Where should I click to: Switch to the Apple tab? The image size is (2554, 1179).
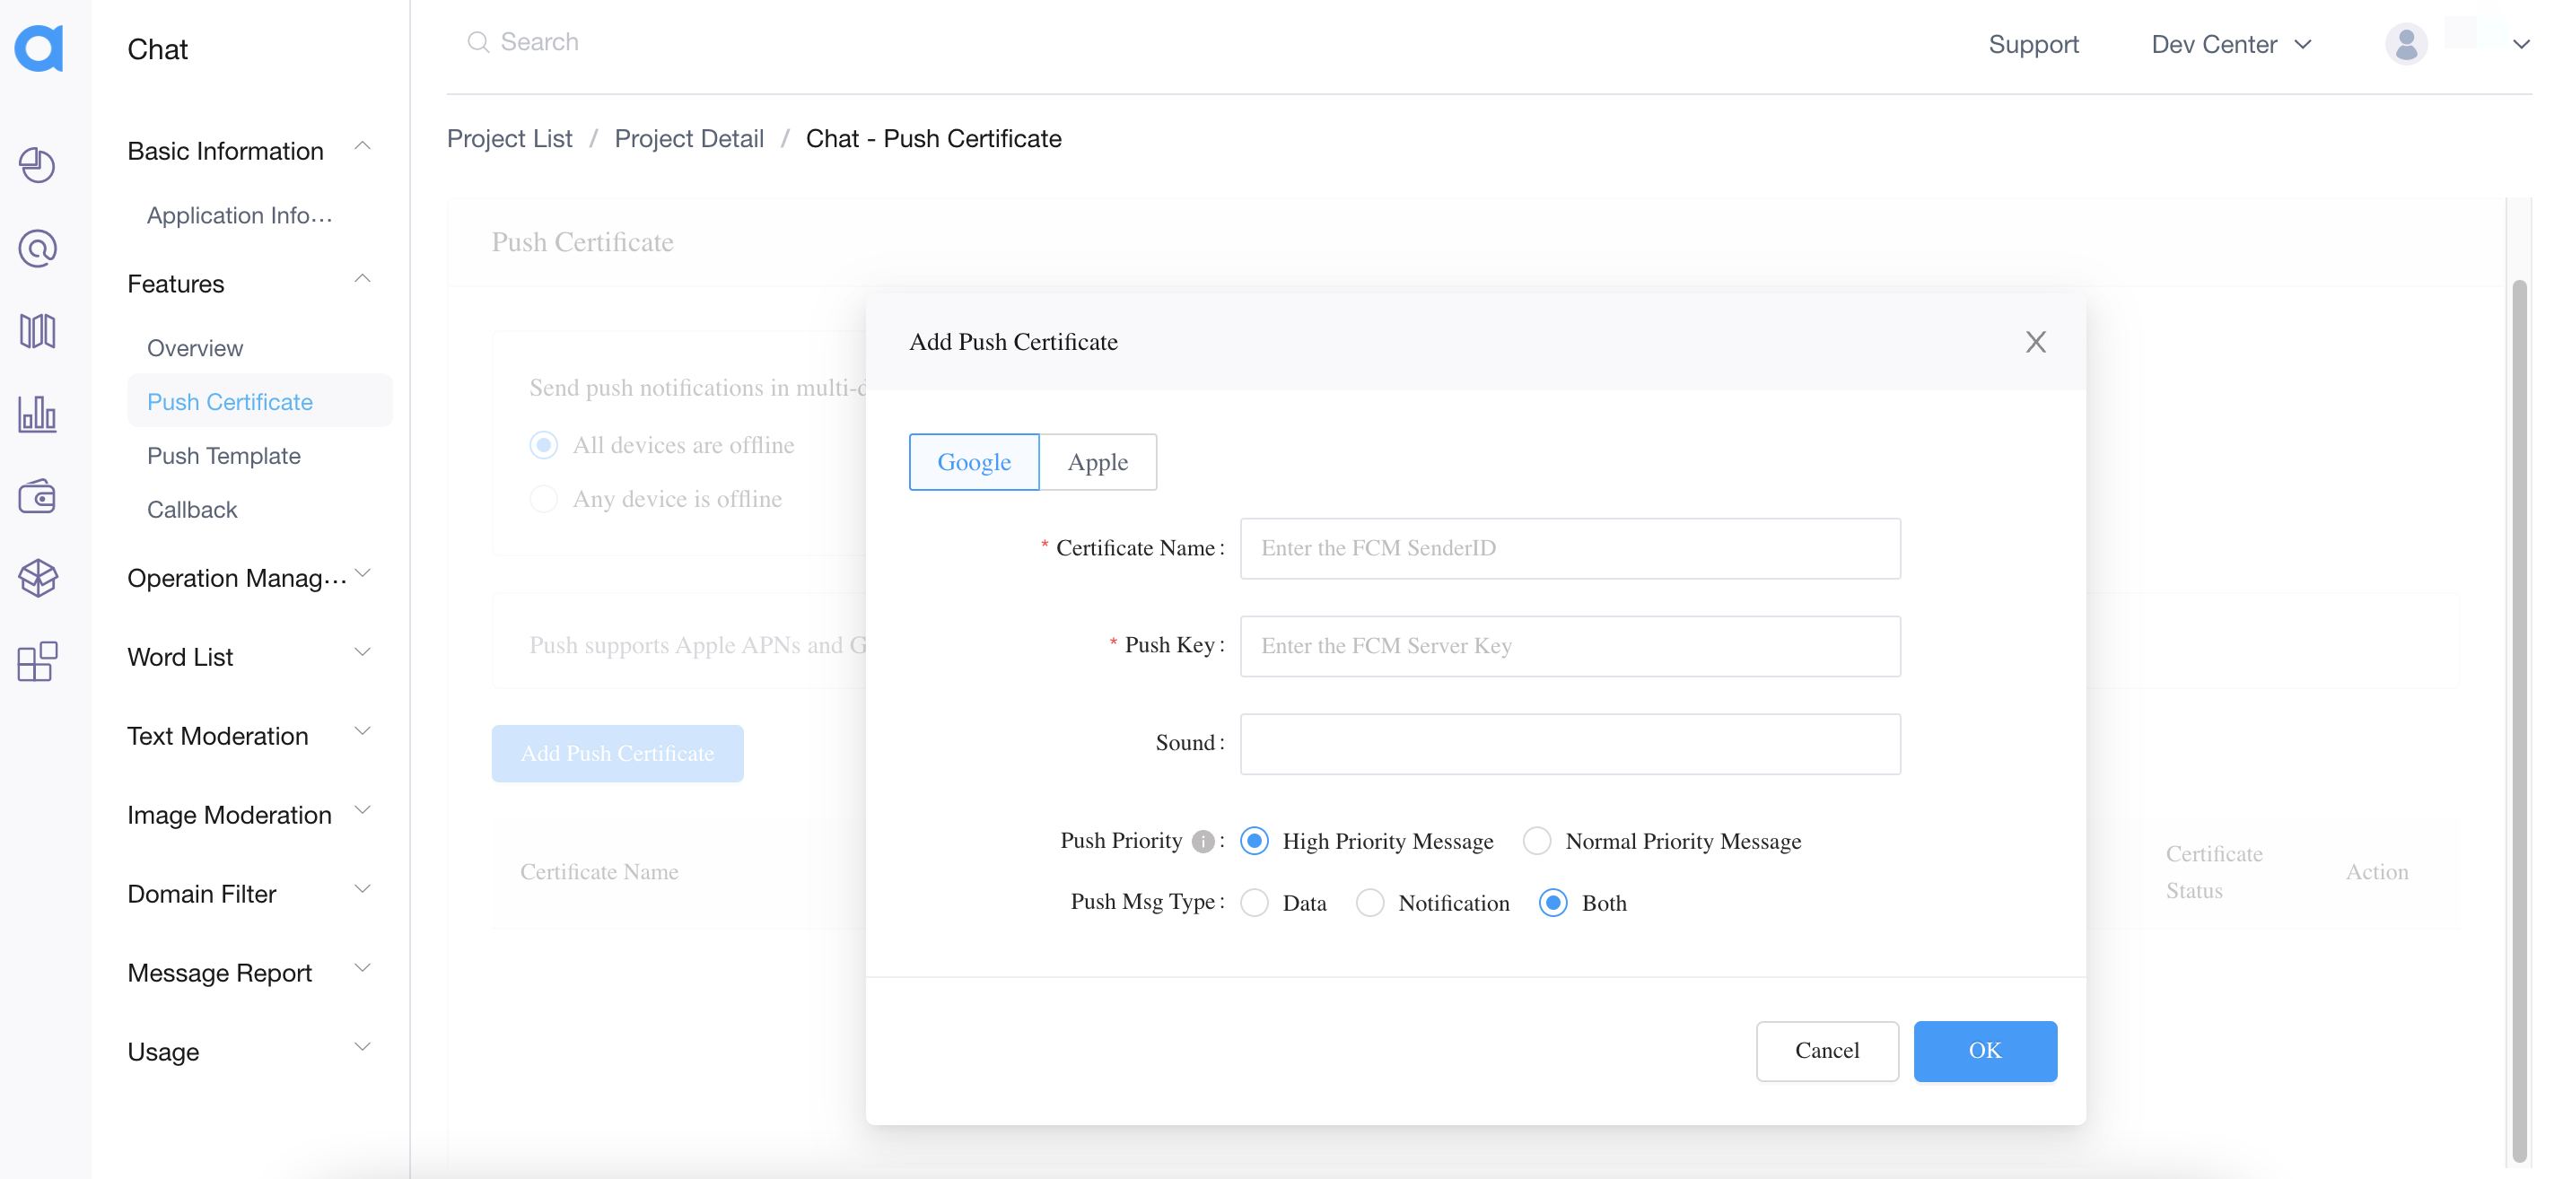(1098, 462)
